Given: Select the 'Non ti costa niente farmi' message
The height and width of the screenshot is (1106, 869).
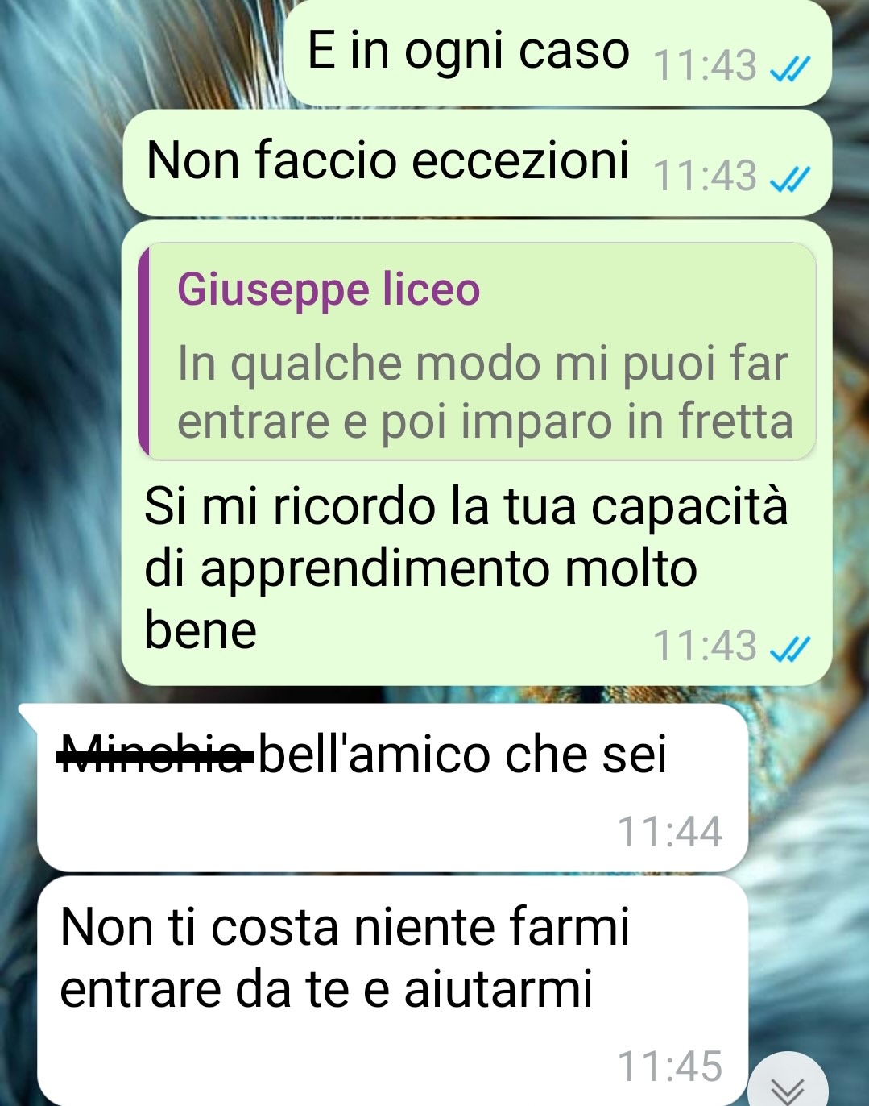Looking at the screenshot, I should click(x=393, y=992).
